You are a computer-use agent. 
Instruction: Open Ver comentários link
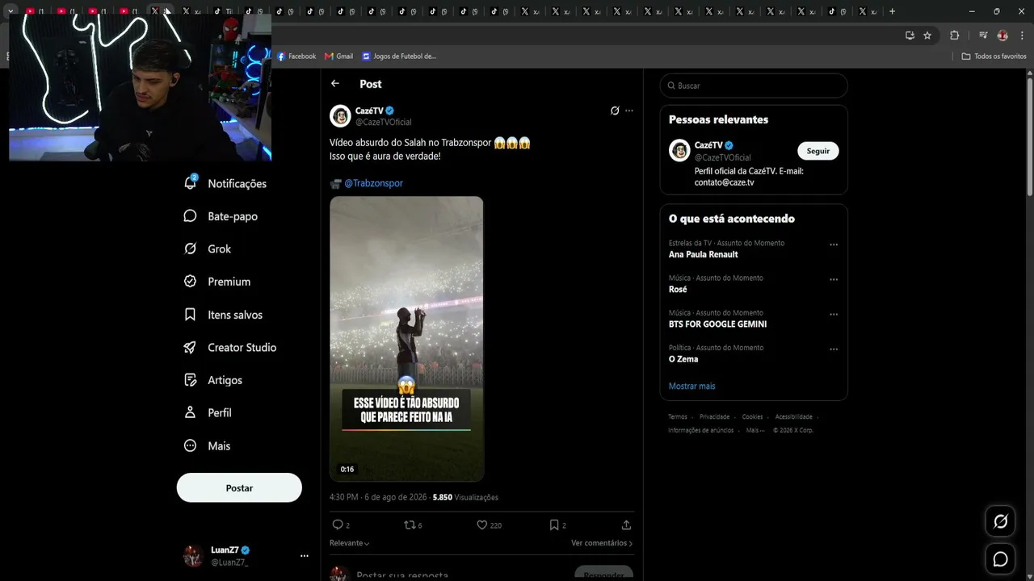(602, 543)
